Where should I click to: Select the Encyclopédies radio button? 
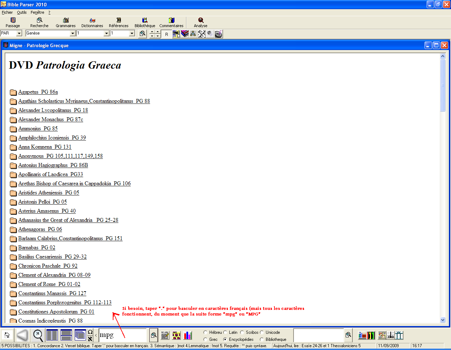click(225, 339)
